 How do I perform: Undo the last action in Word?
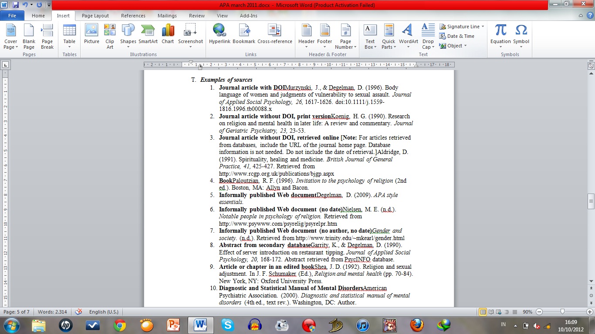pyautogui.click(x=25, y=5)
